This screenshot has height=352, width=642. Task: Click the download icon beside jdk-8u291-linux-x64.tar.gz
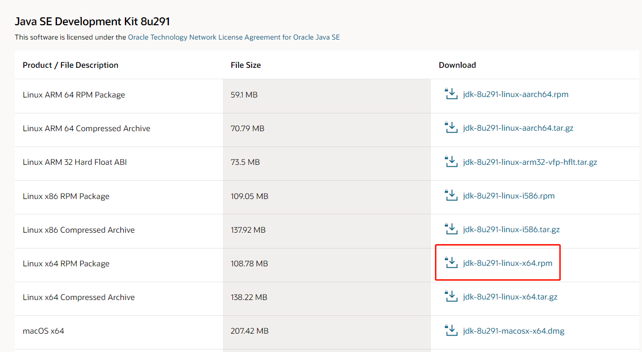451,297
